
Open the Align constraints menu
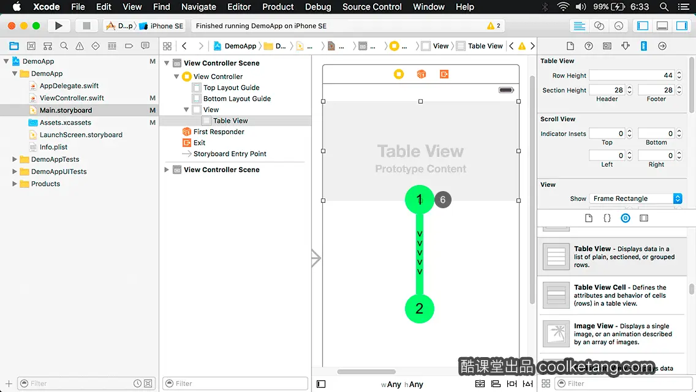(496, 383)
